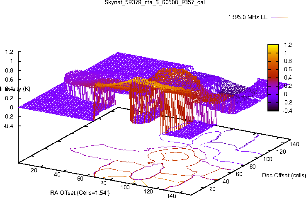Click the intensity axis tick -0.4
The height and width of the screenshot is (198, 306).
click(x=8, y=126)
